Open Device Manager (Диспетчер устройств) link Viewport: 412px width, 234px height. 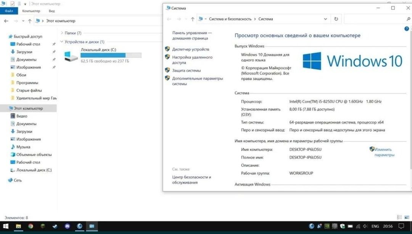click(x=190, y=49)
